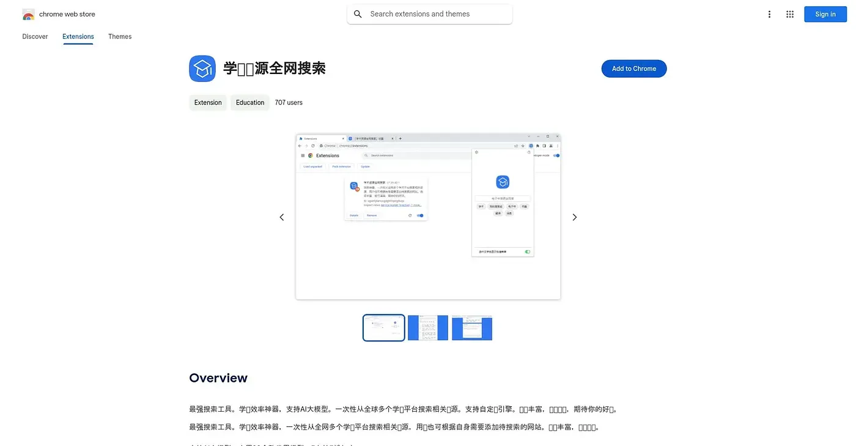Screen dimensions: 856x446
Task: Select the Extensions tab
Action: 78,37
